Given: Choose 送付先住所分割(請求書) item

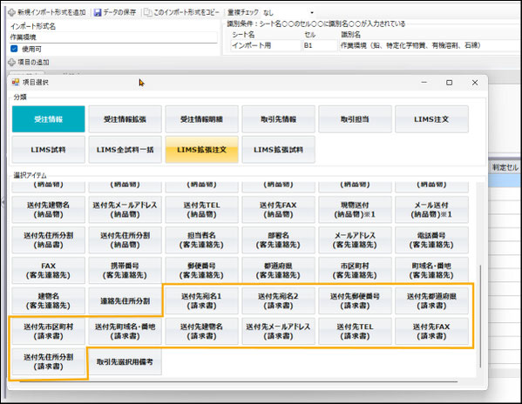Looking at the screenshot, I should click(x=49, y=361).
